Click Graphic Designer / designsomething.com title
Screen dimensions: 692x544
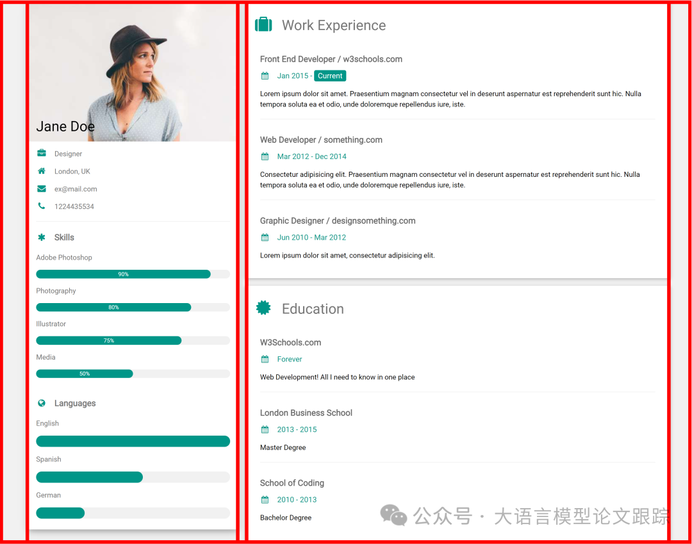click(338, 220)
